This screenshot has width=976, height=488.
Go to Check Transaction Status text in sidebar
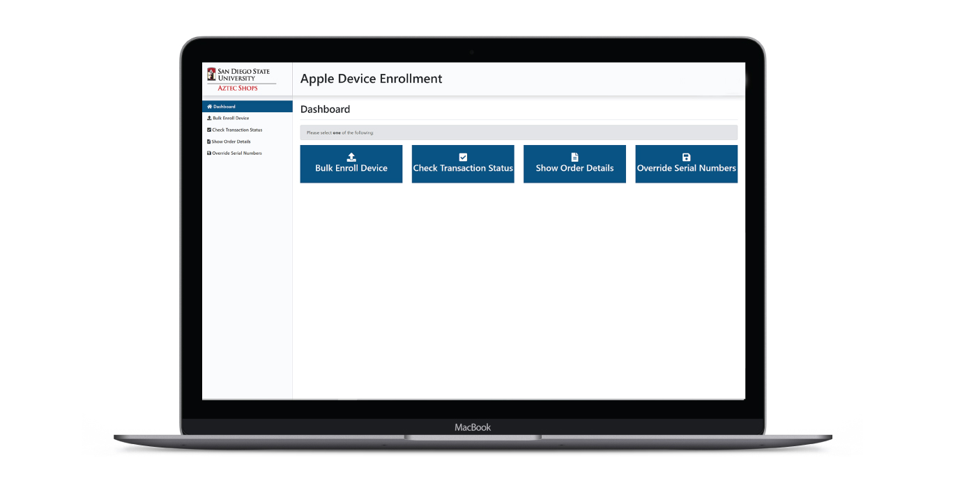pos(237,130)
